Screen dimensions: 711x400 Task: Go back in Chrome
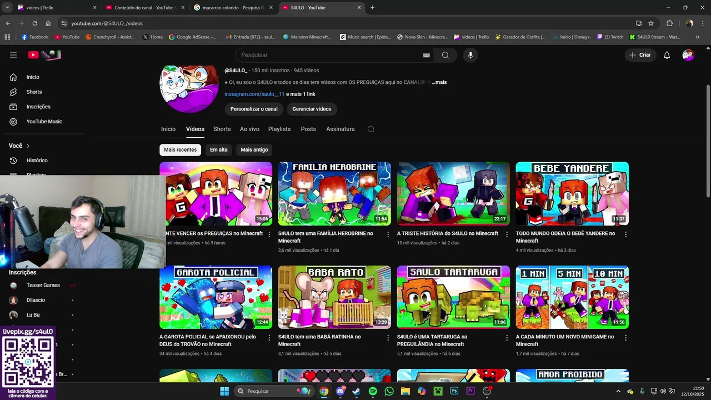(8, 23)
